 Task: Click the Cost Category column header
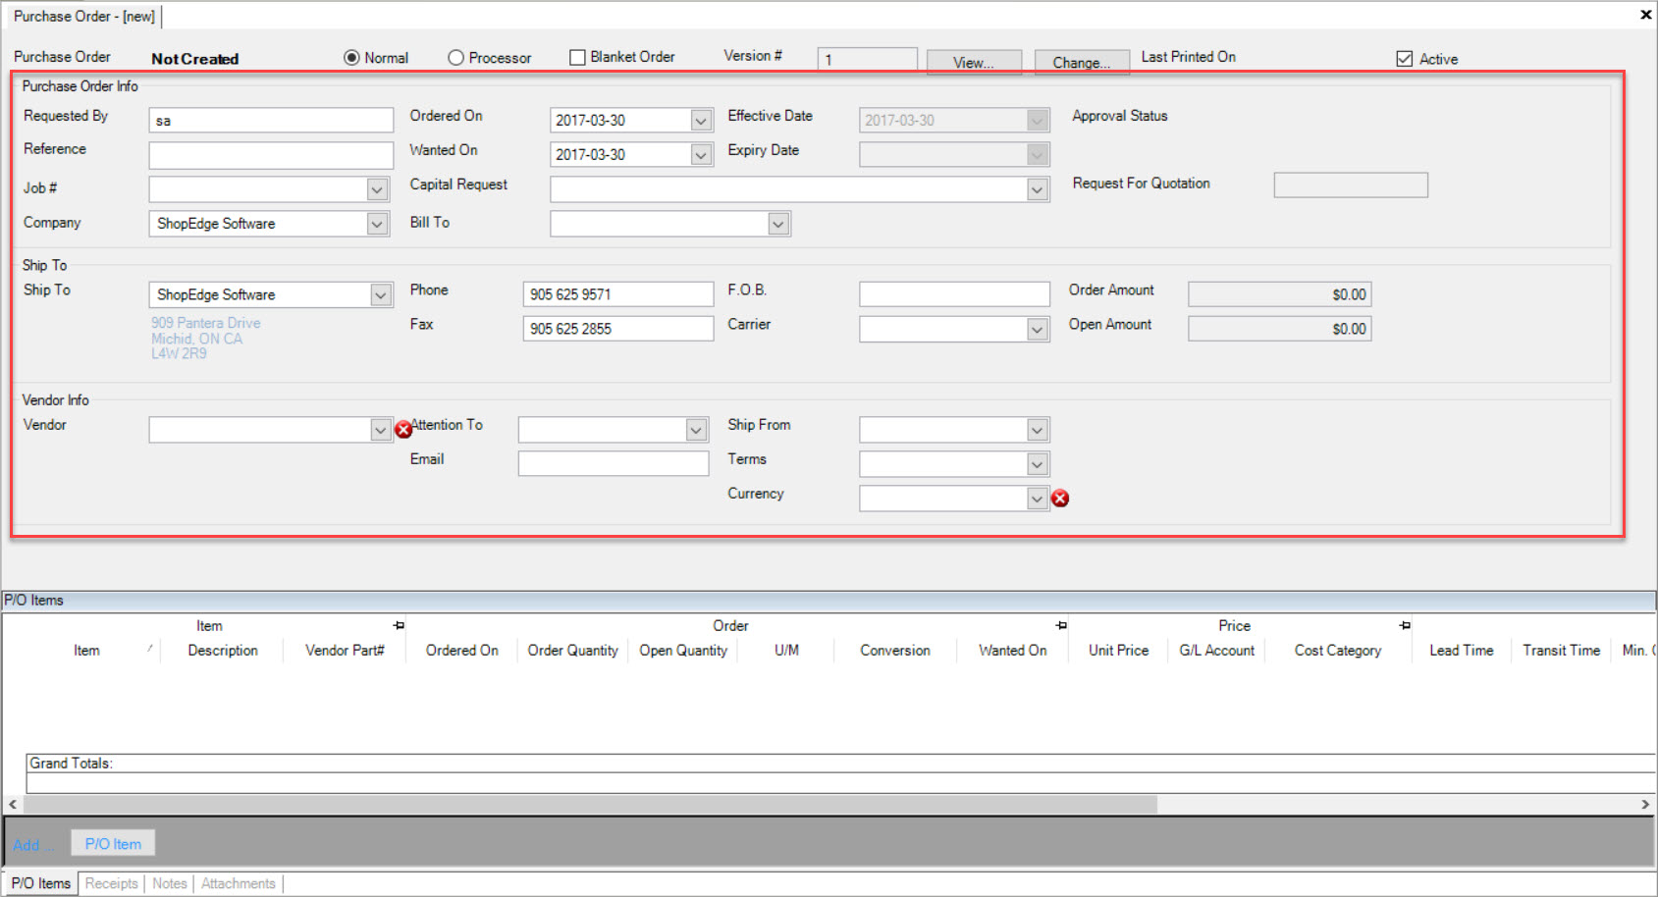tap(1338, 651)
